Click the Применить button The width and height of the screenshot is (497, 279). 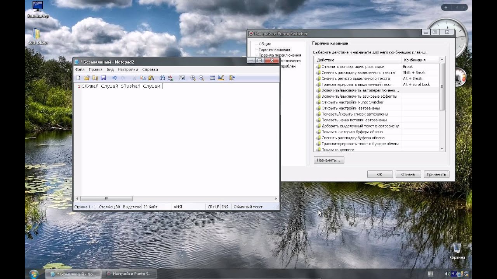436,174
